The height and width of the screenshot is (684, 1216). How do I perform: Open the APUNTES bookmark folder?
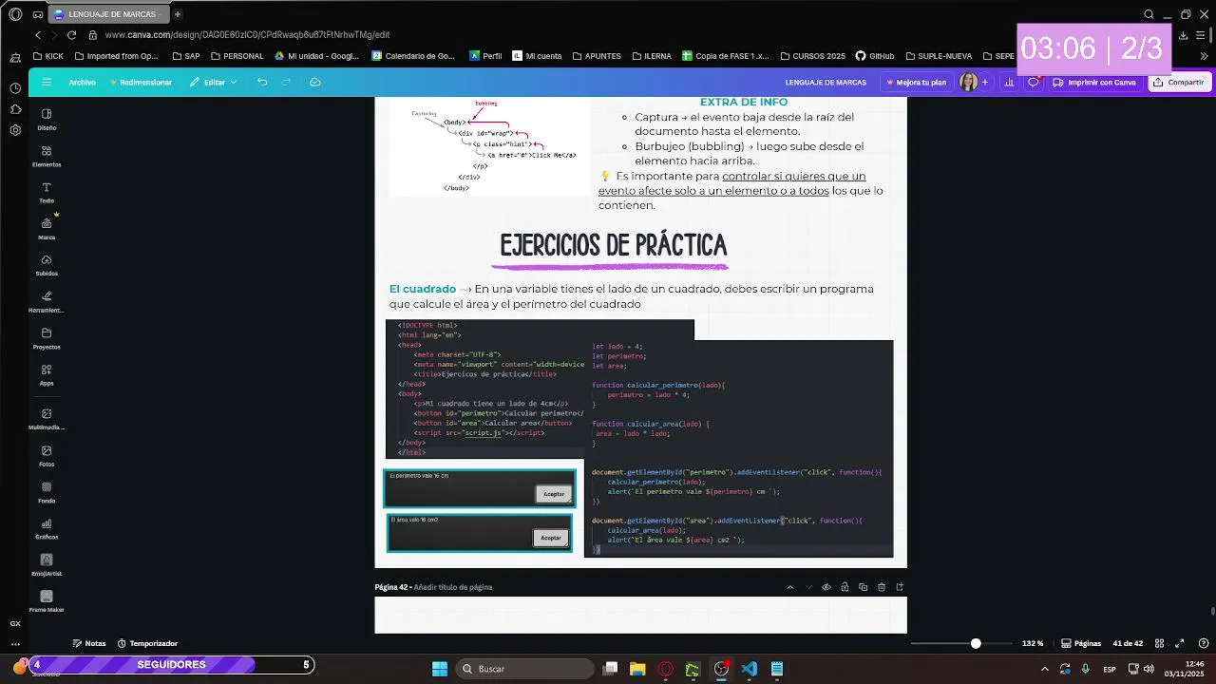click(595, 56)
